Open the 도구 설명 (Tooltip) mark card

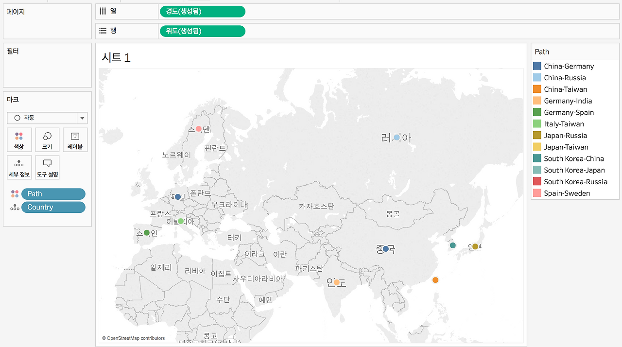click(47, 168)
